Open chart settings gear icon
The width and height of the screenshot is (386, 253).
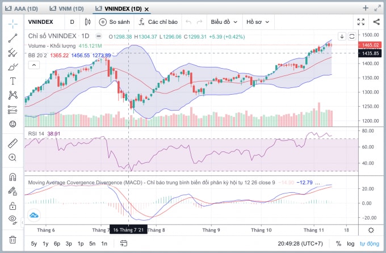tap(371, 230)
